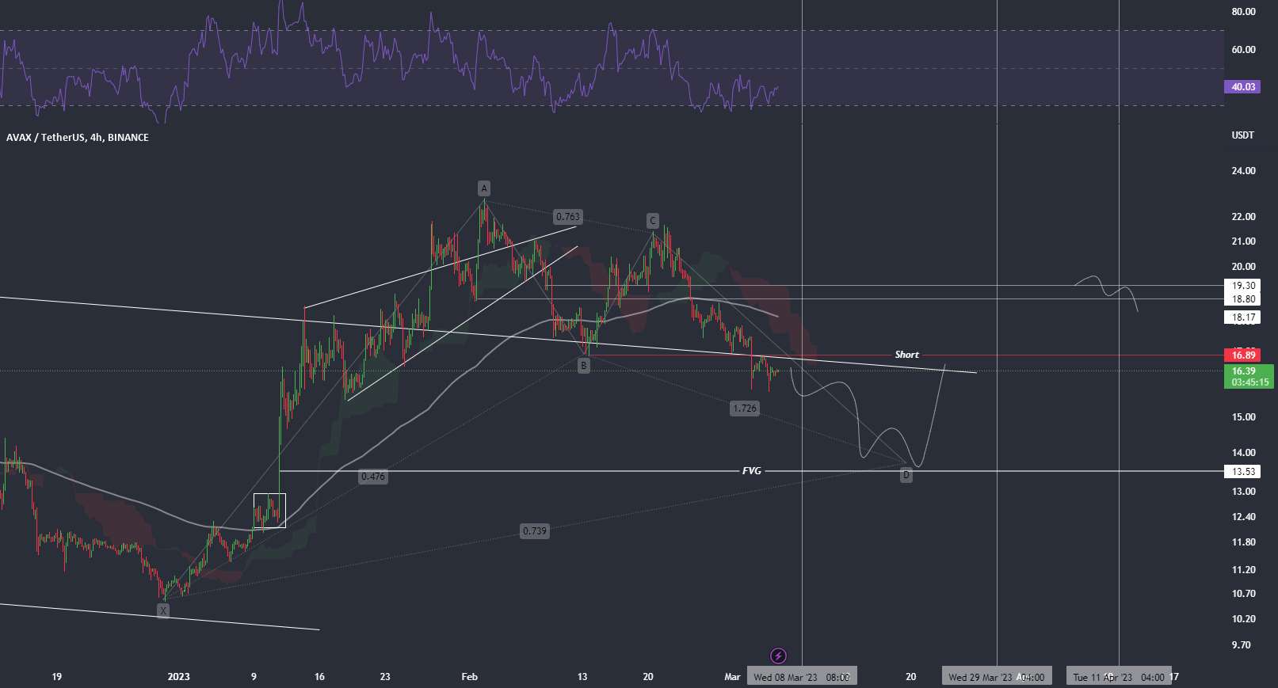Select the pattern point X label
The image size is (1278, 688).
(162, 610)
